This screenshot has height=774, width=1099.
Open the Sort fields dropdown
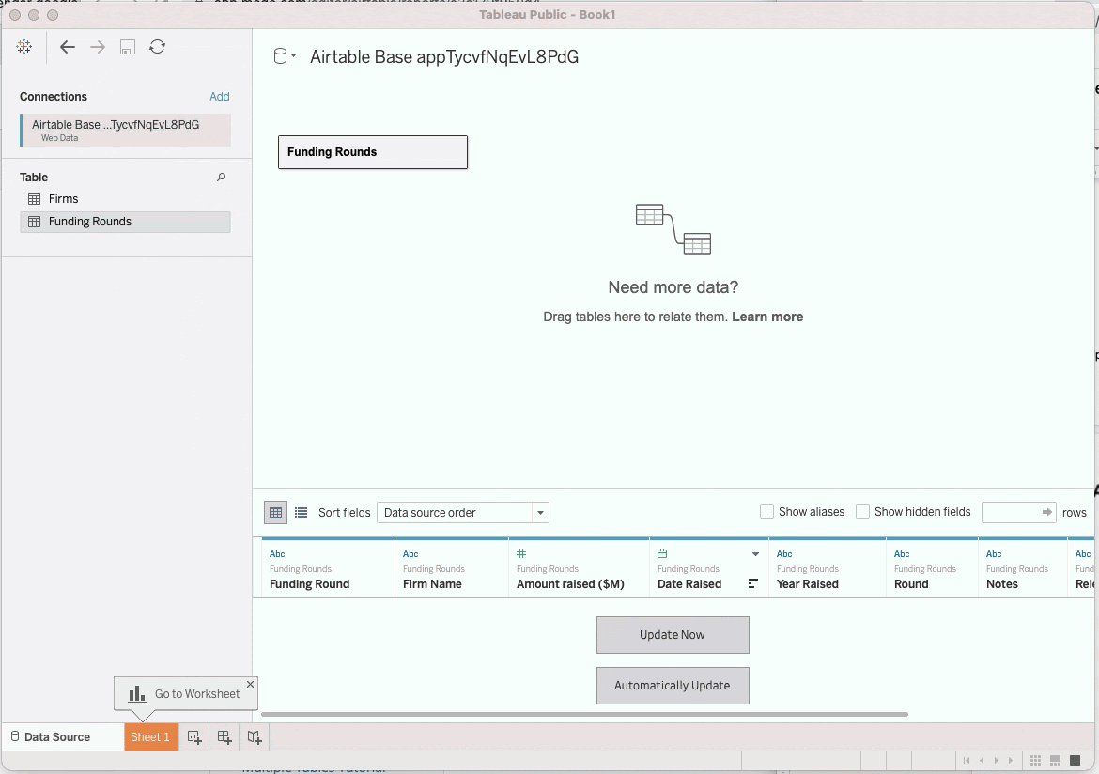(462, 513)
